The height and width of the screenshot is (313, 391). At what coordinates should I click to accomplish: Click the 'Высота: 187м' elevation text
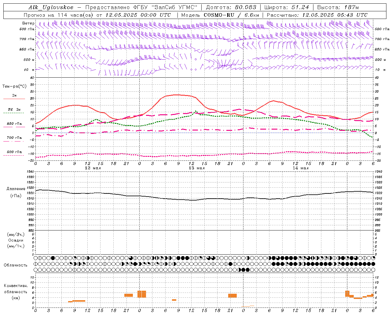tap(338, 7)
